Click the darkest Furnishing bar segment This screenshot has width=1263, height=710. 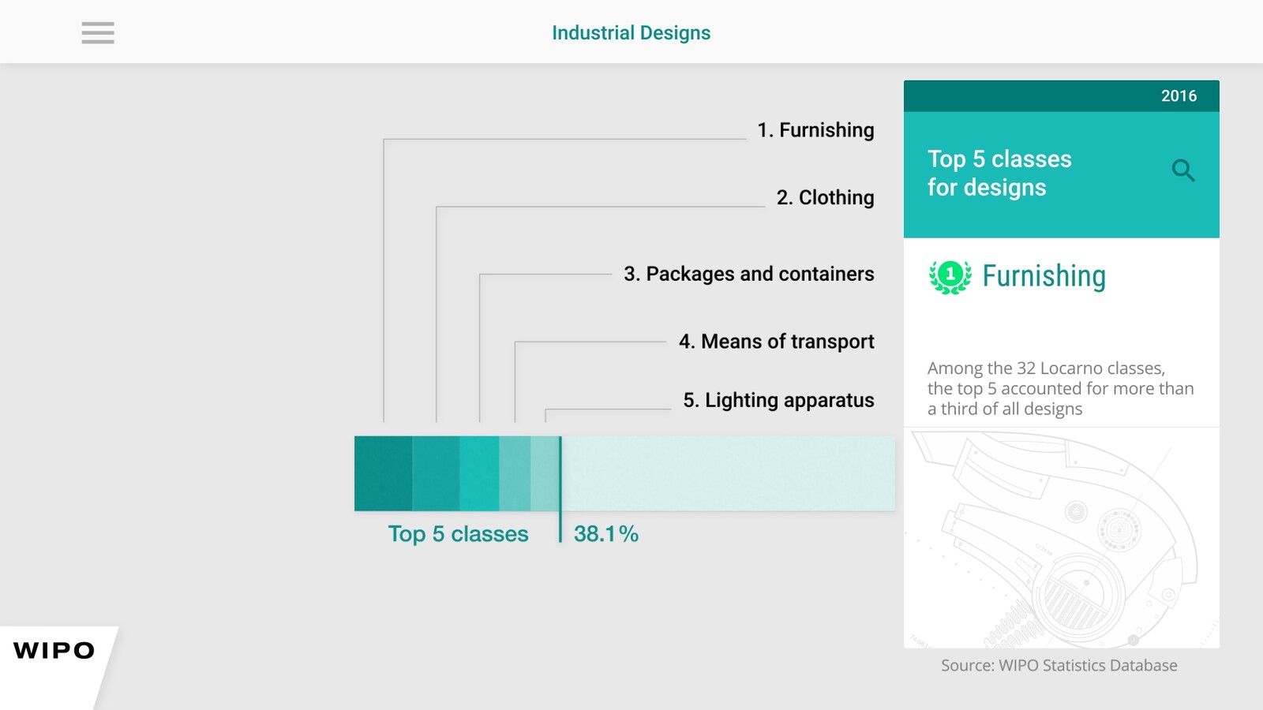(383, 473)
